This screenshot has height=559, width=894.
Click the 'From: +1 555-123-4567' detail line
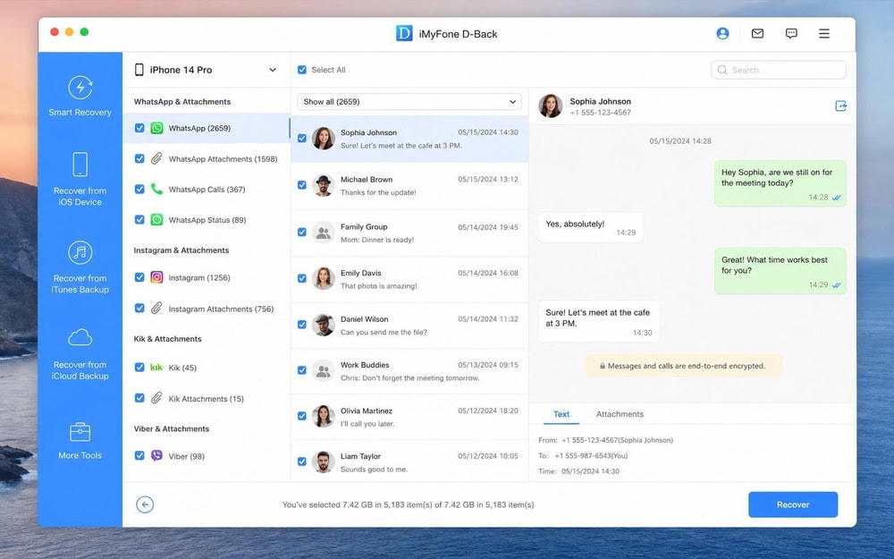(x=605, y=440)
